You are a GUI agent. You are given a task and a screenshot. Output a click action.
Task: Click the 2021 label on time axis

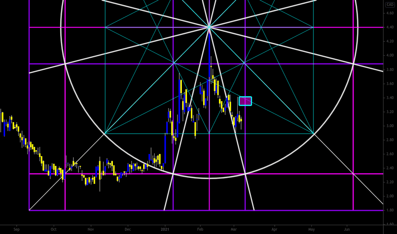[x=165, y=229]
